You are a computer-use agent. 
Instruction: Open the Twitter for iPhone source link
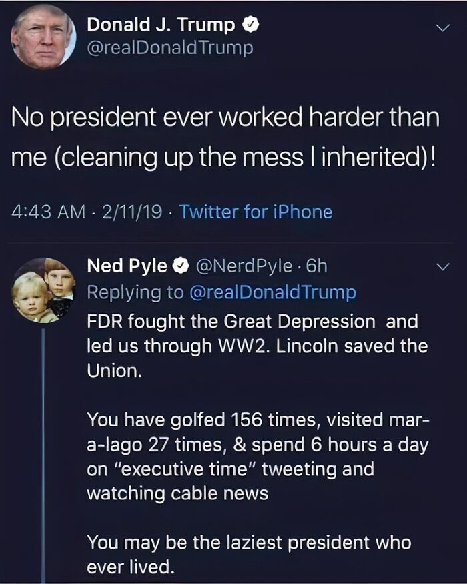tap(256, 212)
